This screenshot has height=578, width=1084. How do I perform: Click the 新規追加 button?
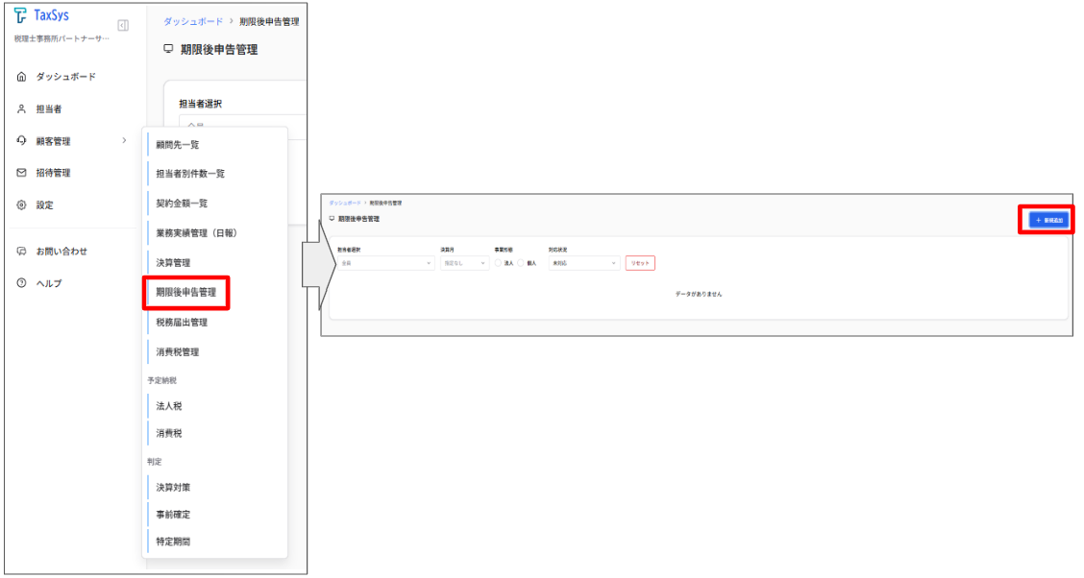1048,220
